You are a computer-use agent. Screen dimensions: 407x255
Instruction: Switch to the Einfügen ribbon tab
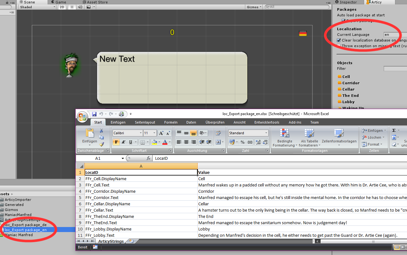point(118,122)
